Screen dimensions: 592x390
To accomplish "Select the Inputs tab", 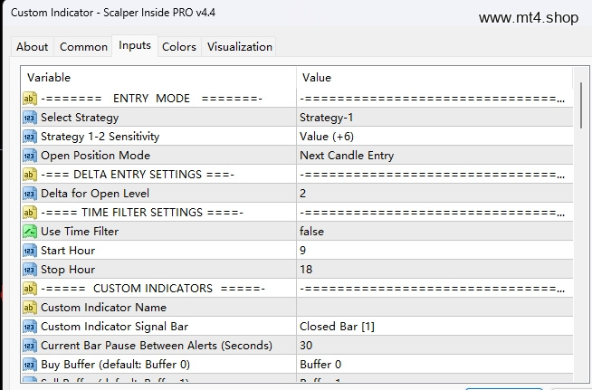I will coord(135,45).
